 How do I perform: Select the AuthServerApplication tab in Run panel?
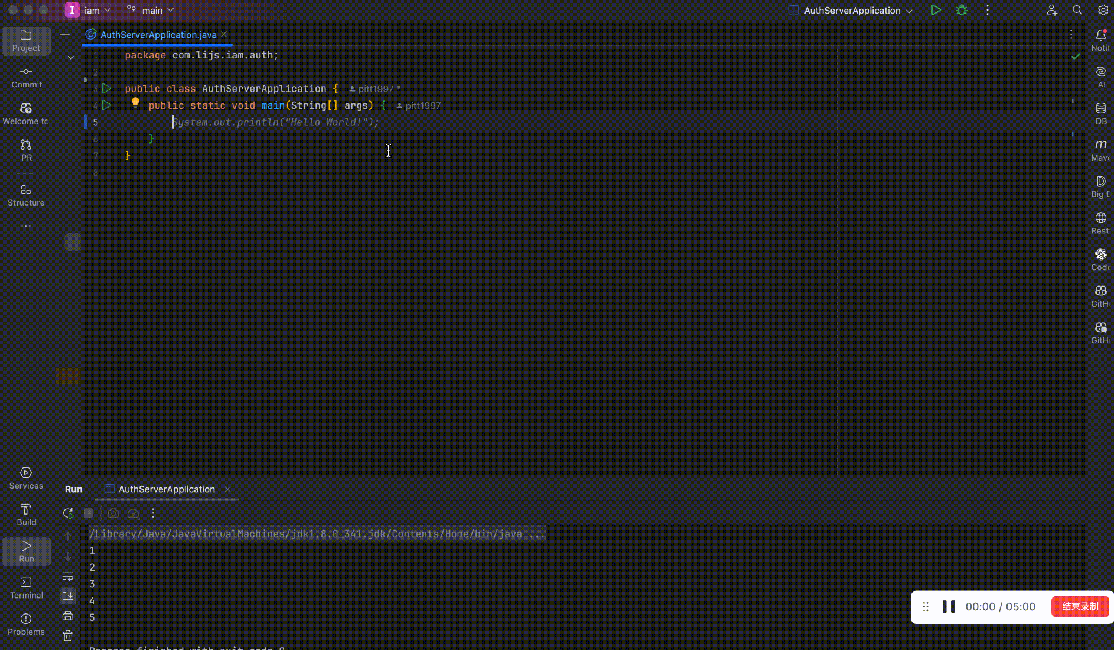tap(167, 489)
